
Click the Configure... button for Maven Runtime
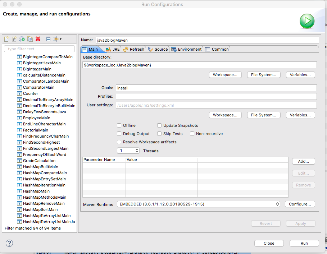pyautogui.click(x=300, y=204)
